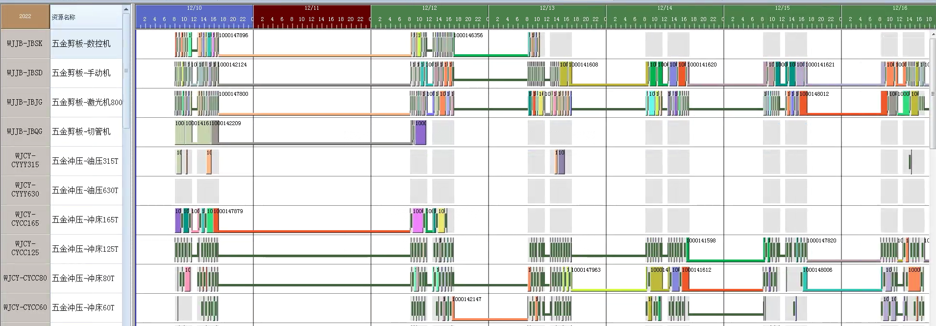Click the 2022 year header cell
This screenshot has width=936, height=326.
click(25, 17)
